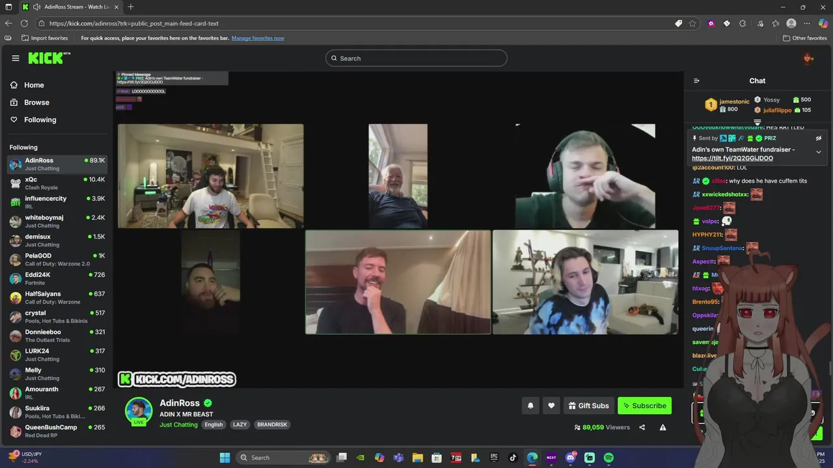
Task: Open Epic Games launcher from taskbar
Action: tap(494, 458)
